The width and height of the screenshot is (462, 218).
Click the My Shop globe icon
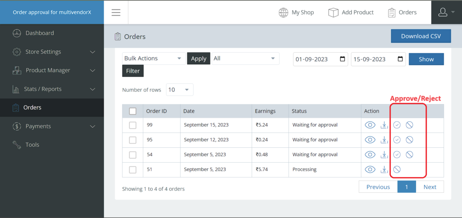pos(283,13)
